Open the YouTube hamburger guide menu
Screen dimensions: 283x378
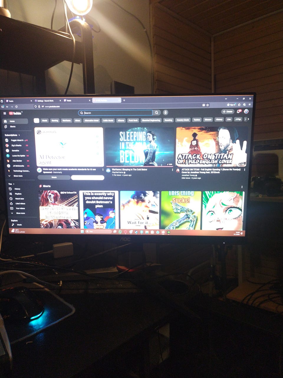[x=5, y=113]
